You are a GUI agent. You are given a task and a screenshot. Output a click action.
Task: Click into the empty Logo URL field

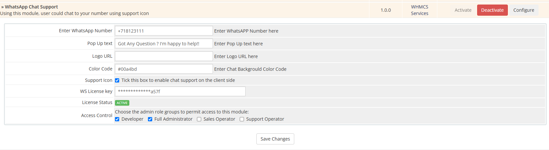164,56
